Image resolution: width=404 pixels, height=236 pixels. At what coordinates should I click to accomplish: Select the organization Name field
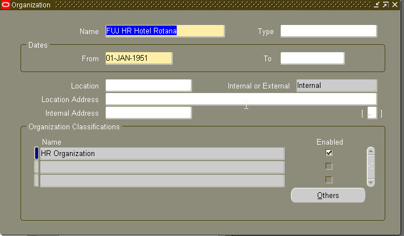pyautogui.click(x=165, y=31)
